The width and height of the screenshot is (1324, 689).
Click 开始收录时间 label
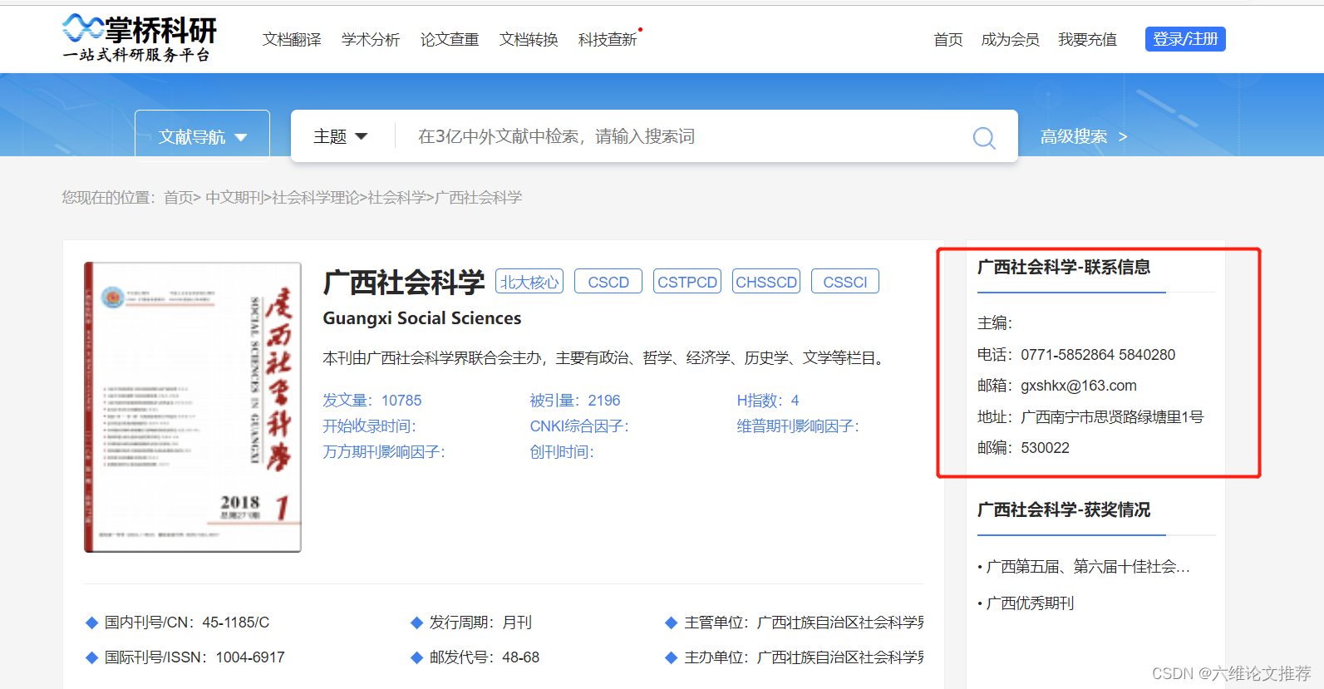click(x=369, y=426)
